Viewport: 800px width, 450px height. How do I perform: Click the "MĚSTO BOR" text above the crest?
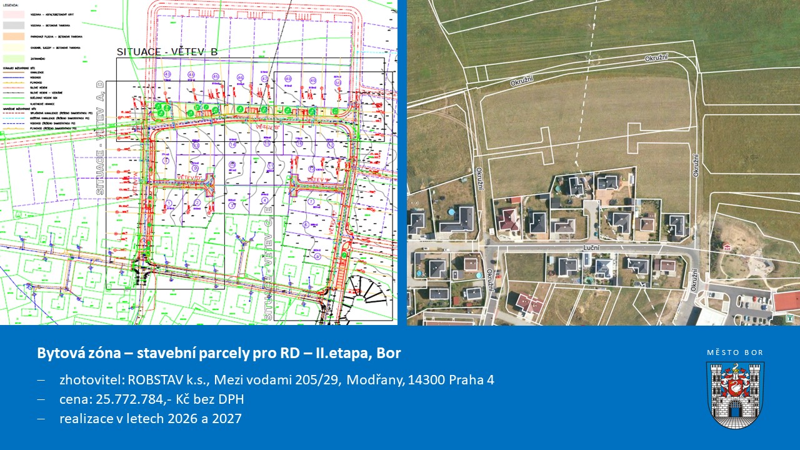[x=735, y=352]
